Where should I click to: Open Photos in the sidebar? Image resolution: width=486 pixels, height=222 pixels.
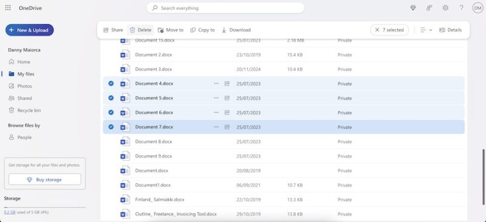(x=21, y=86)
